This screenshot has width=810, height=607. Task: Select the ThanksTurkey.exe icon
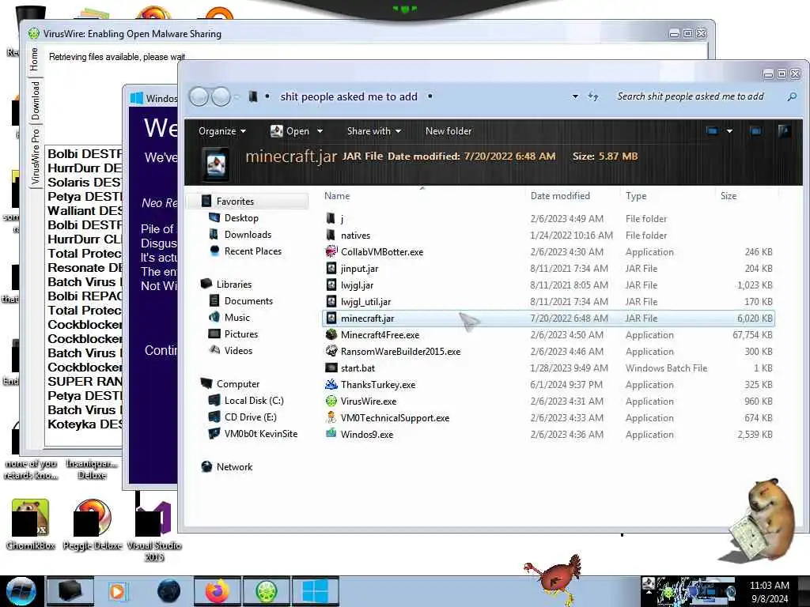coord(331,384)
